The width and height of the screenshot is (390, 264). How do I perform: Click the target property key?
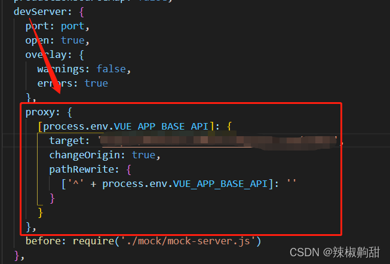67,141
